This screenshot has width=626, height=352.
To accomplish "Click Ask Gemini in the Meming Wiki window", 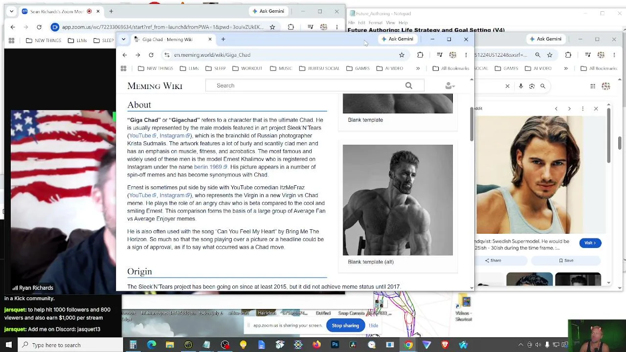I will click(x=398, y=39).
